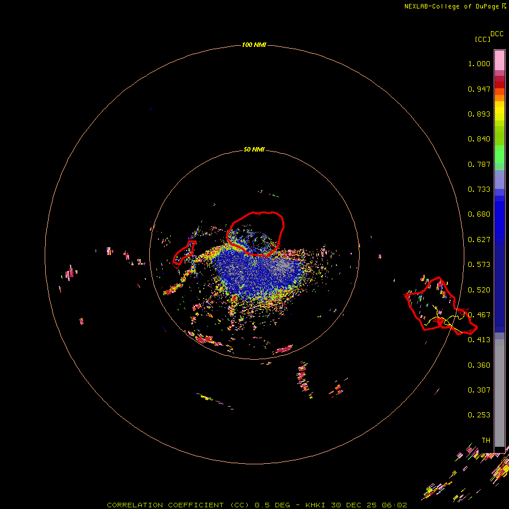The image size is (509, 509).
Task: Click the DCC product label above legend
Action: (x=497, y=34)
